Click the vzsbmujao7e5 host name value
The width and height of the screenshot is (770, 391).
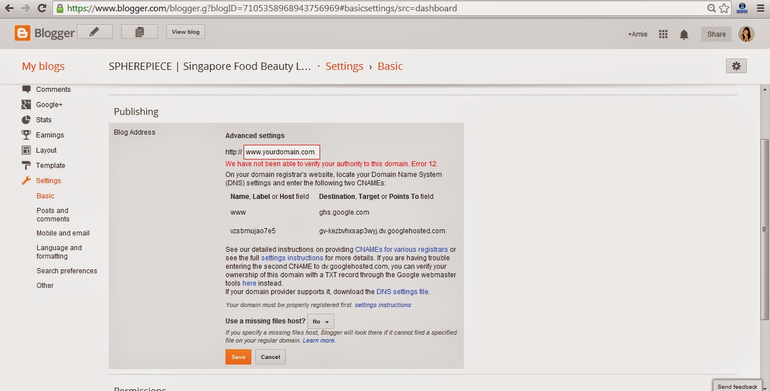253,230
